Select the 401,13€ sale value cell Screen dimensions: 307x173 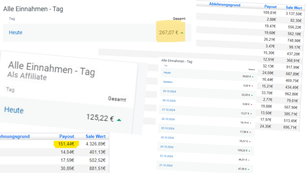(x=97, y=152)
